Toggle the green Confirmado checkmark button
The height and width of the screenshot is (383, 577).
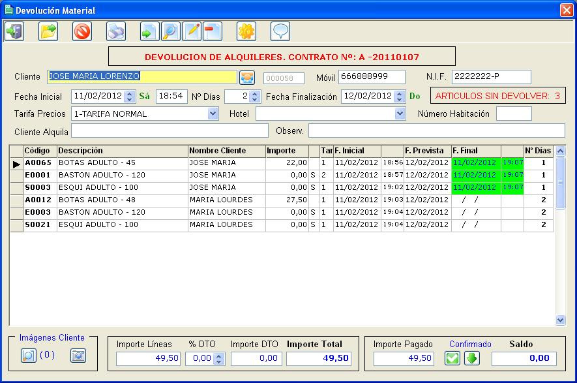click(x=452, y=358)
